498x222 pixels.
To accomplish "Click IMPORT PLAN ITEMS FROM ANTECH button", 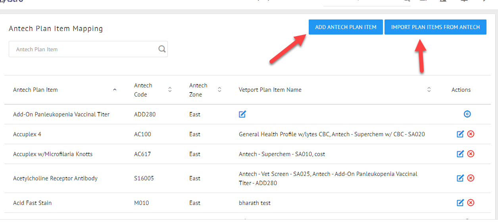I will coord(435,27).
